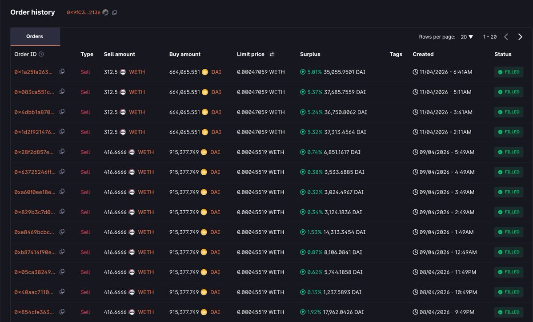Click the Tags column header
Screen dimensions: 533x322
(x=396, y=54)
